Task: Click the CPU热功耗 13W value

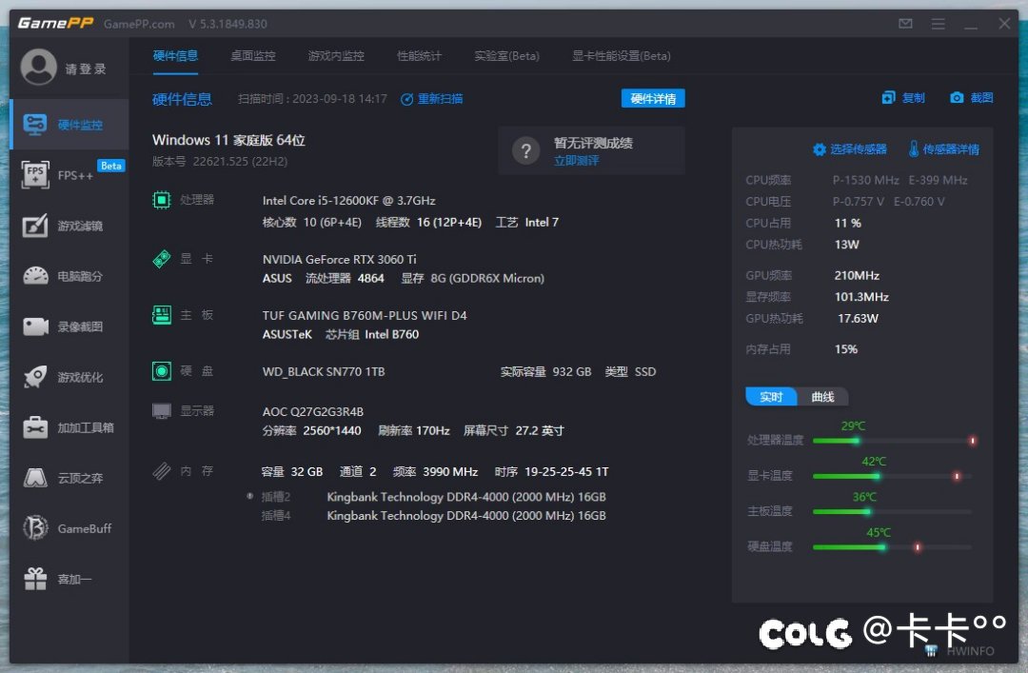Action: point(846,244)
